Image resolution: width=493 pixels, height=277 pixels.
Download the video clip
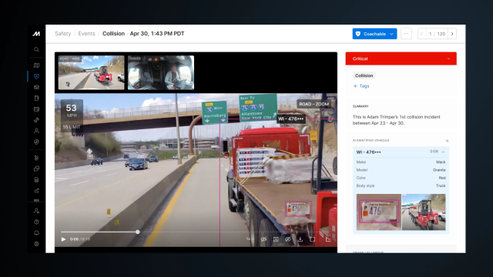(300, 239)
